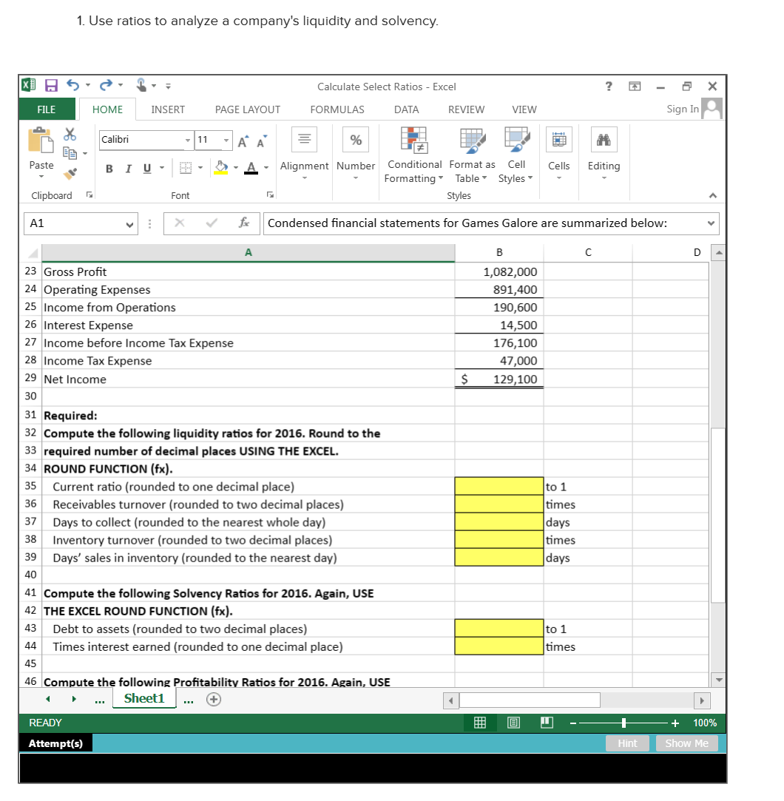This screenshot has height=801, width=784.
Task: Toggle ribbon display options icon
Action: click(x=635, y=86)
